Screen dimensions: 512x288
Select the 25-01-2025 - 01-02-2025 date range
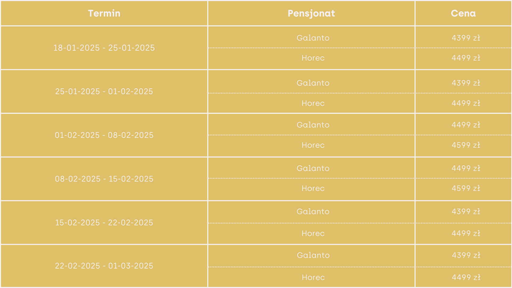click(x=104, y=91)
